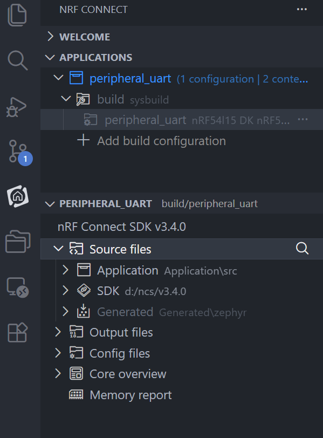Open the Remote Explorer icon
This screenshot has height=438, width=323.
tap(18, 288)
